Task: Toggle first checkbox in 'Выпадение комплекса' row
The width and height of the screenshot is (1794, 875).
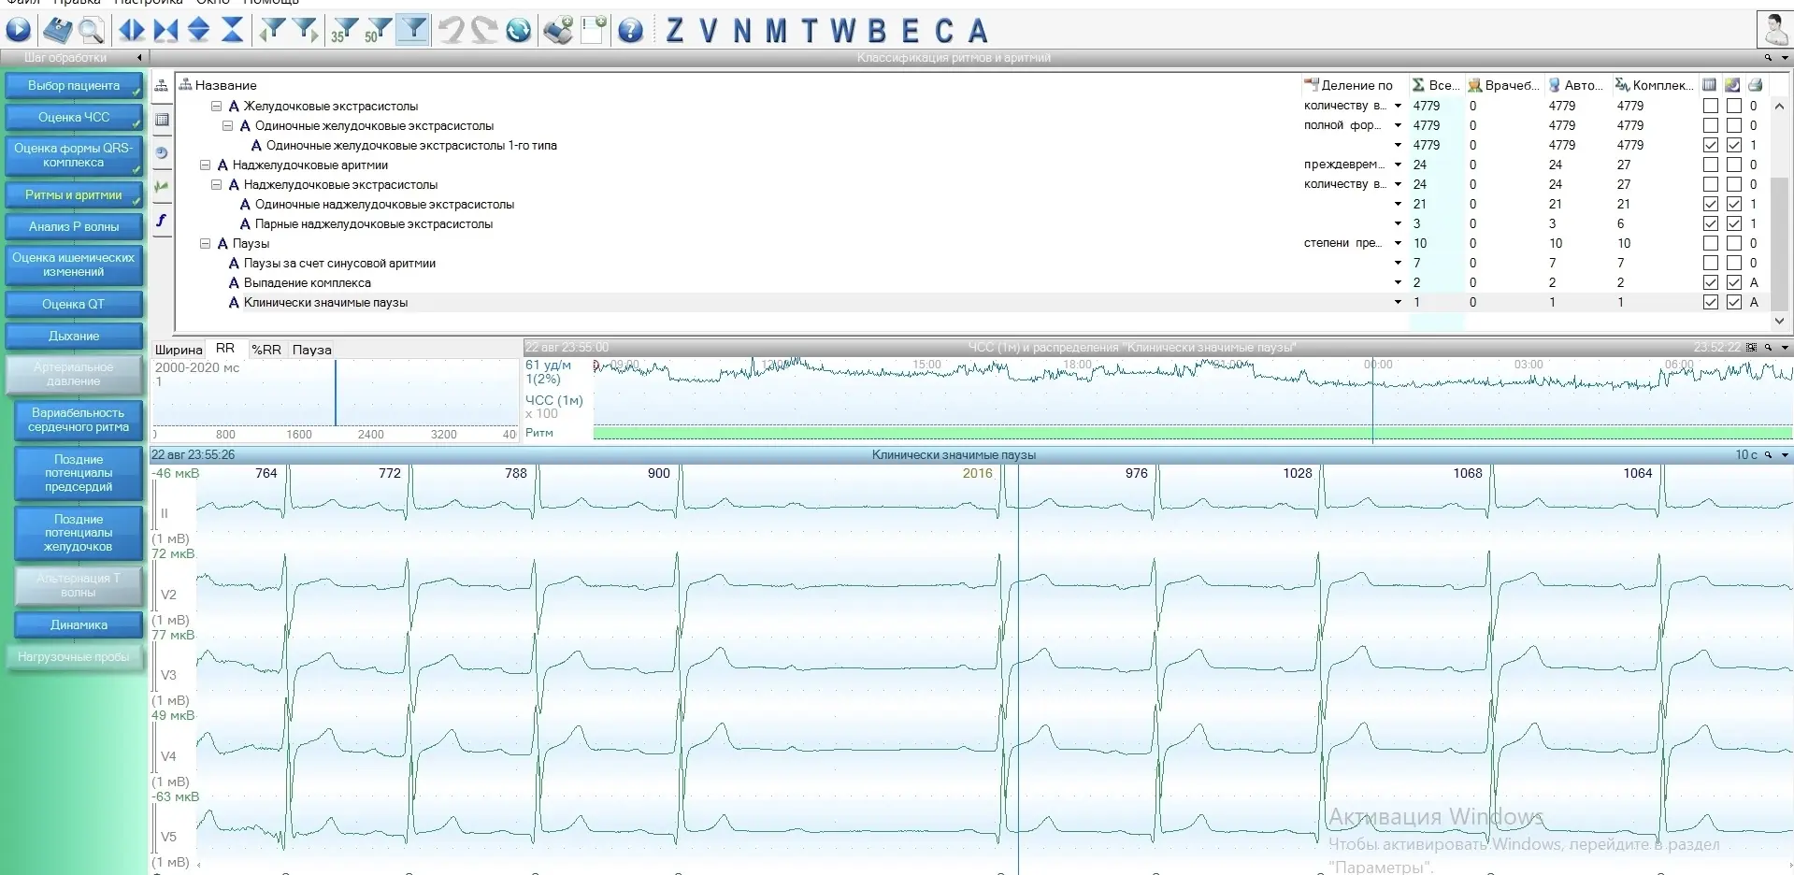Action: coord(1710,282)
